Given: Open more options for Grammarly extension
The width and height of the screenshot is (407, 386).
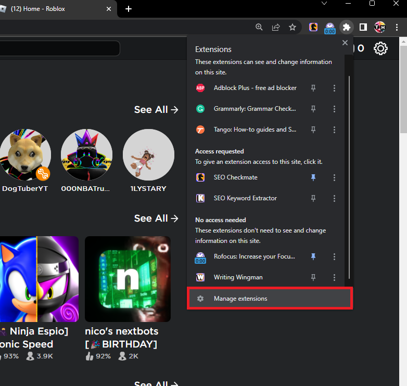Looking at the screenshot, I should (334, 109).
